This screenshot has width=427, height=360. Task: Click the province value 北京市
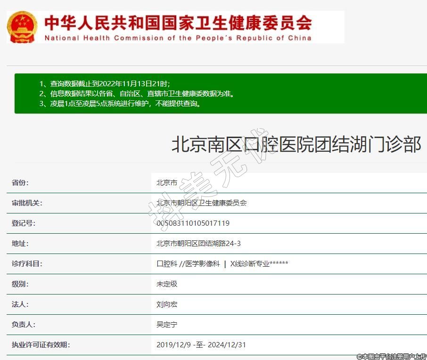(167, 183)
